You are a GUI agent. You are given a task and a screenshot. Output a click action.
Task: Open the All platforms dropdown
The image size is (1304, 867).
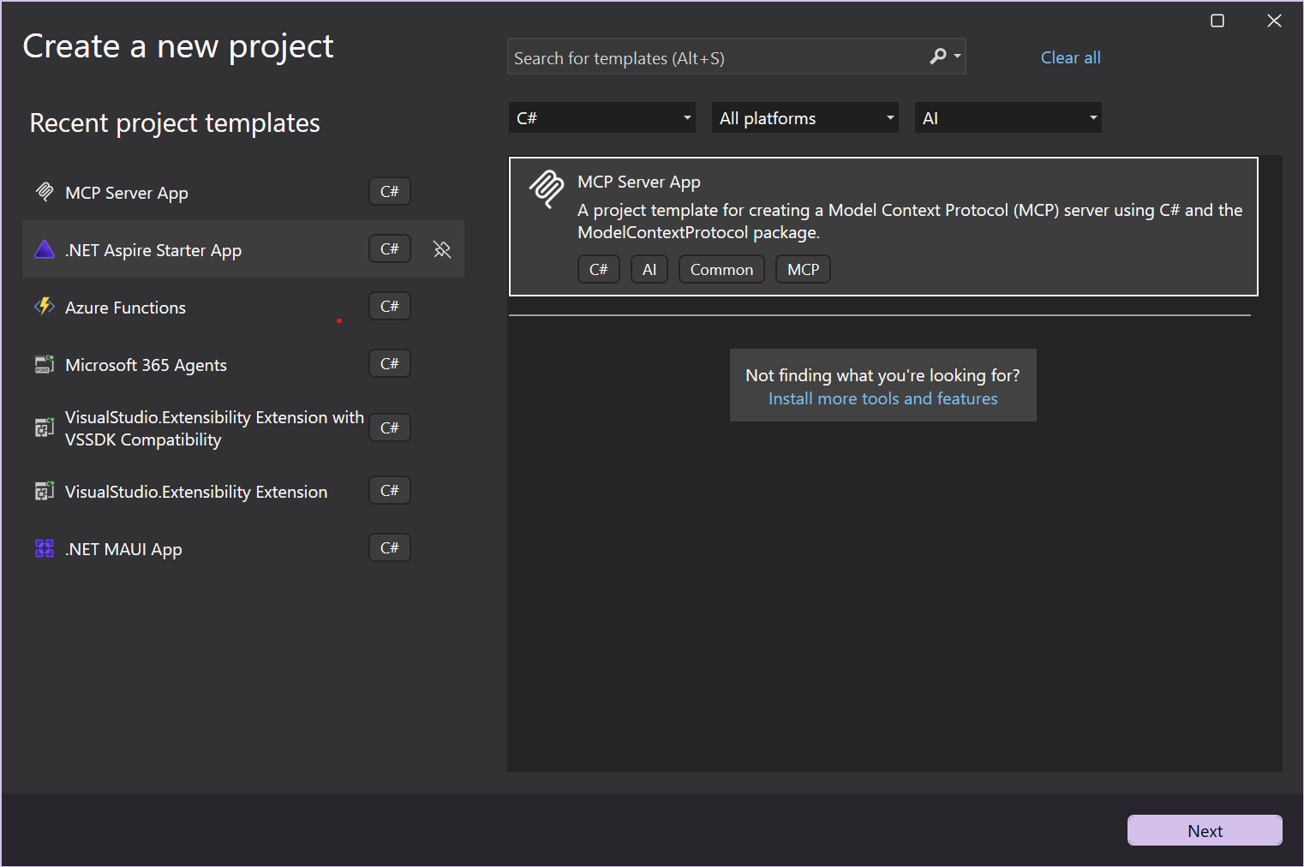[x=804, y=117]
